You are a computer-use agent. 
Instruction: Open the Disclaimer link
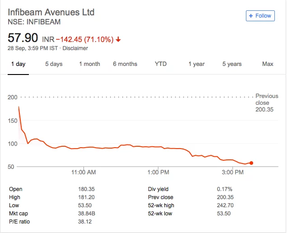(75, 48)
